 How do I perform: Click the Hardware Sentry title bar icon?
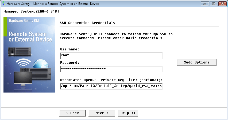(3, 4)
